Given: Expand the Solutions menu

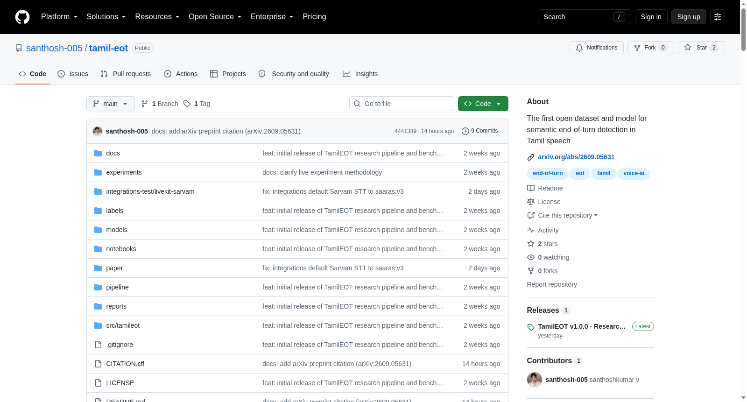Looking at the screenshot, I should (x=106, y=17).
